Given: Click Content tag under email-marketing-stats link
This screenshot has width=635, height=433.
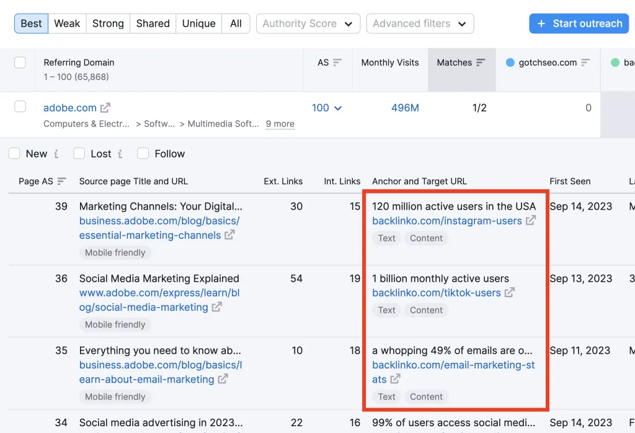Looking at the screenshot, I should [426, 396].
